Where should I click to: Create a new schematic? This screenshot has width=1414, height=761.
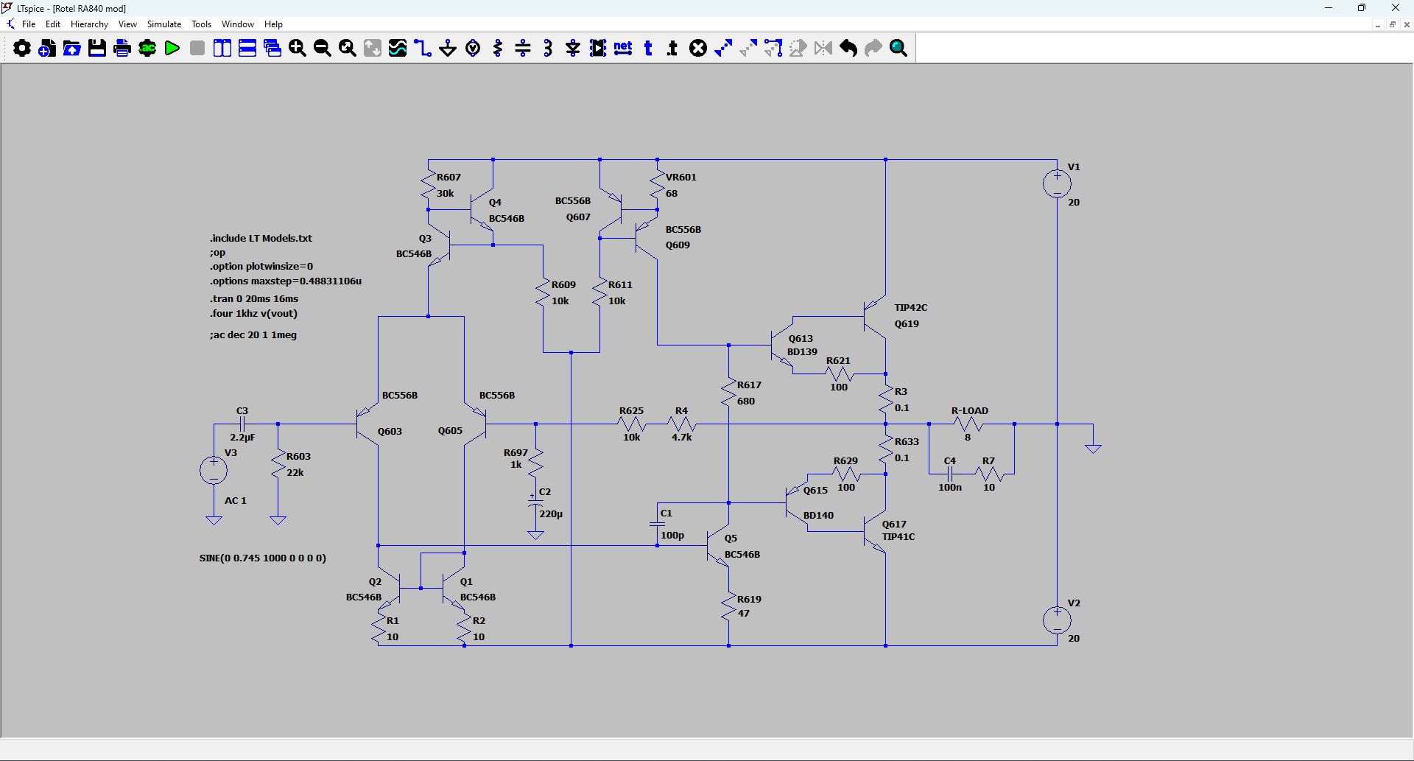point(47,49)
